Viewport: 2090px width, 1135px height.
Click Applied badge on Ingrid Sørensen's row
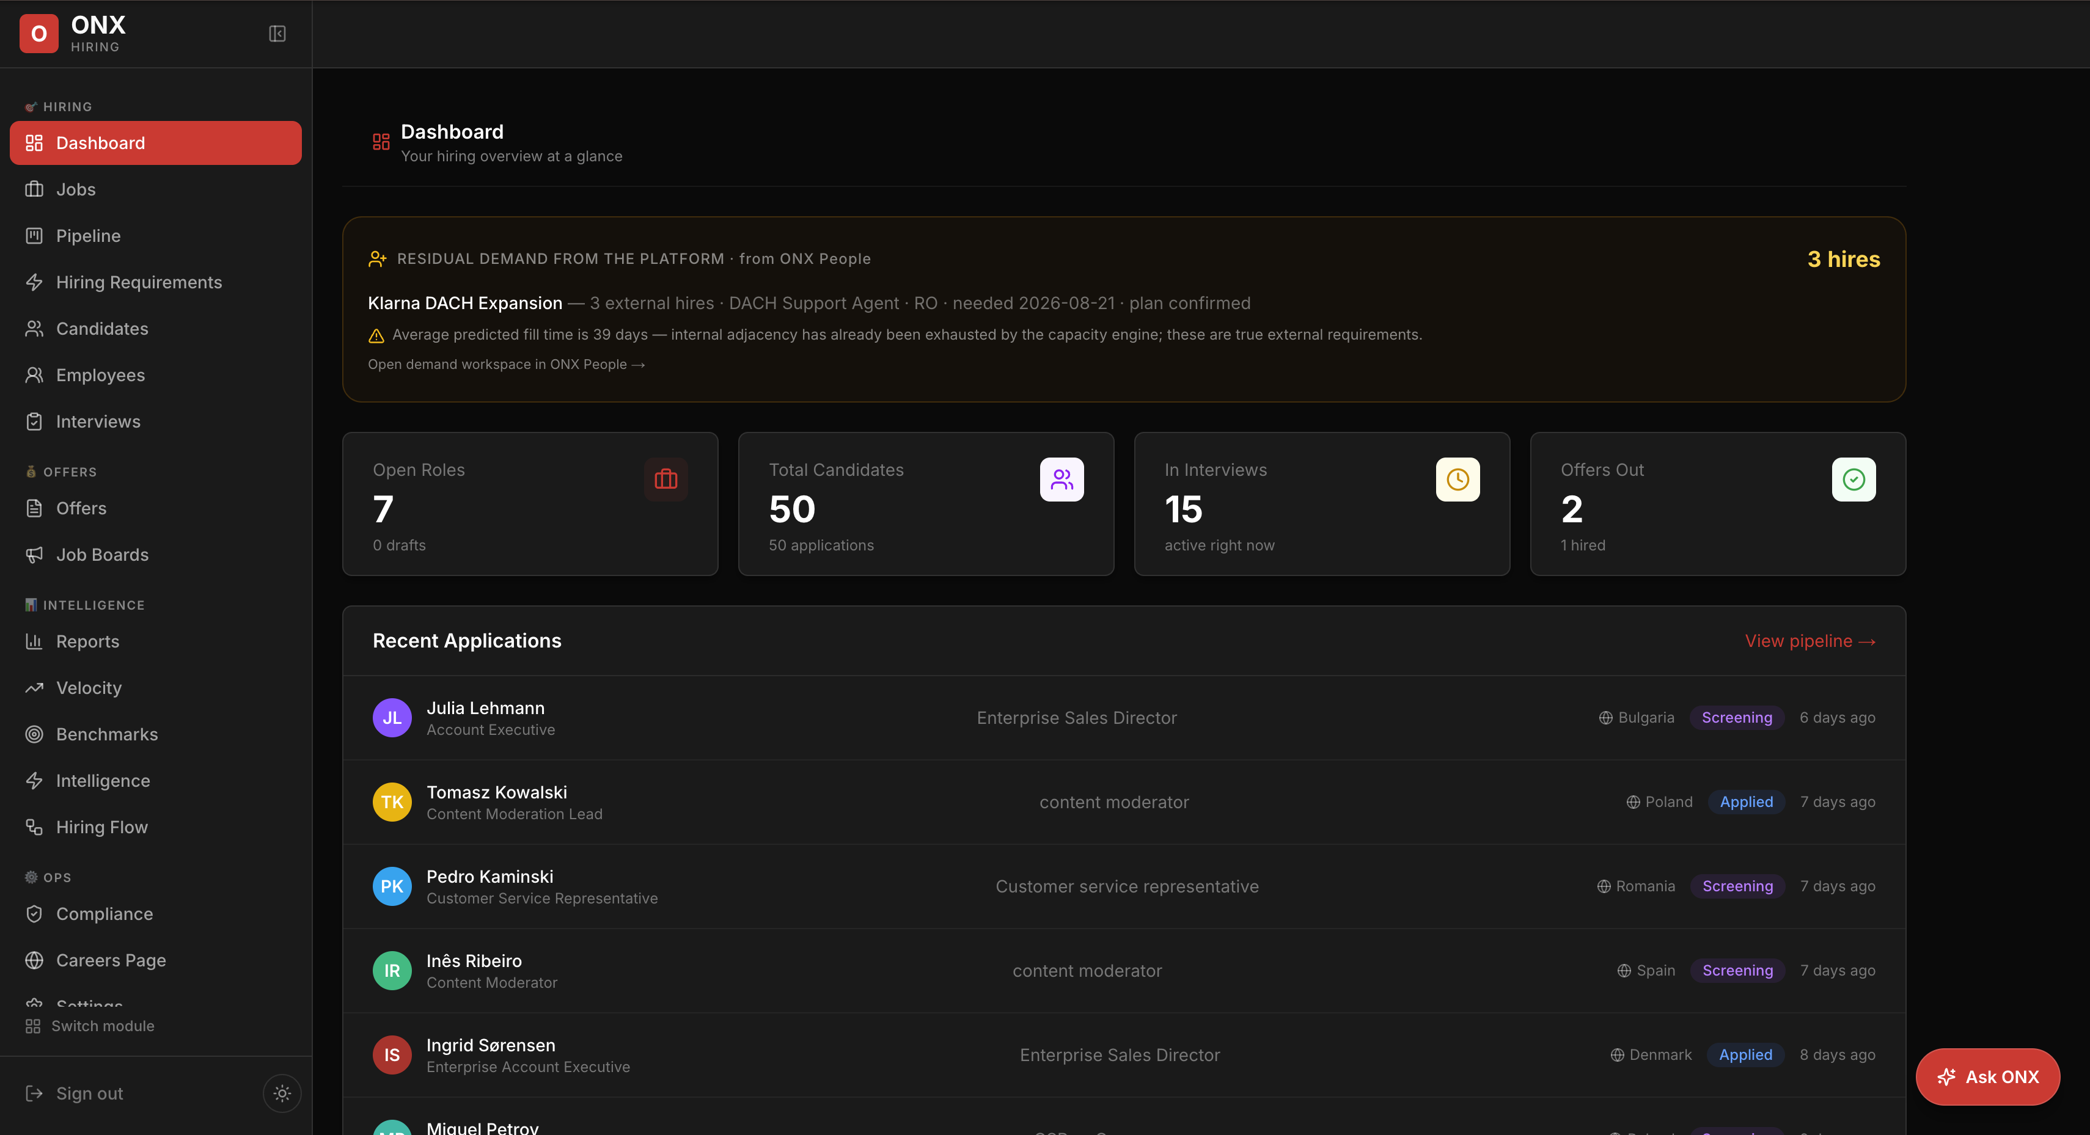point(1745,1056)
